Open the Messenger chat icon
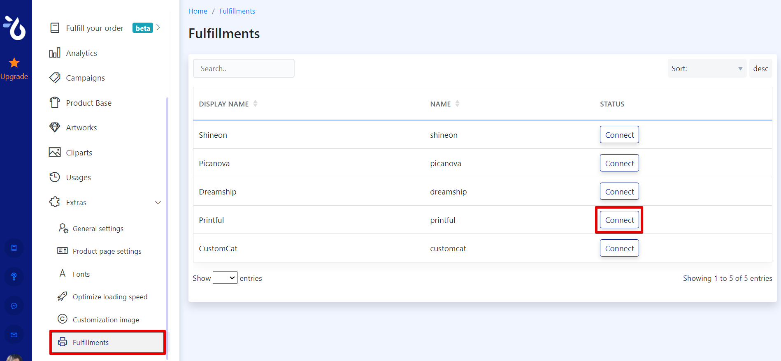Screen dimensions: 781x361 point(14,306)
